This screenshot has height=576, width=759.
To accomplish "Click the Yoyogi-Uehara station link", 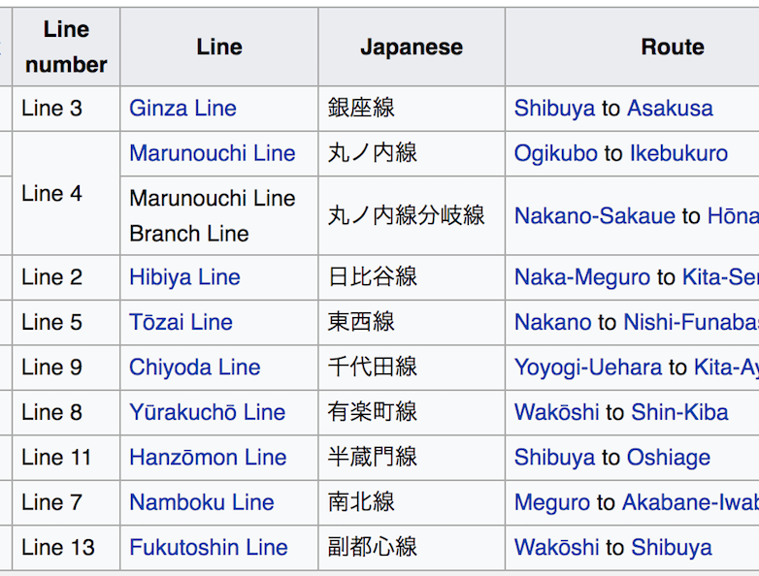I will click(x=588, y=368).
